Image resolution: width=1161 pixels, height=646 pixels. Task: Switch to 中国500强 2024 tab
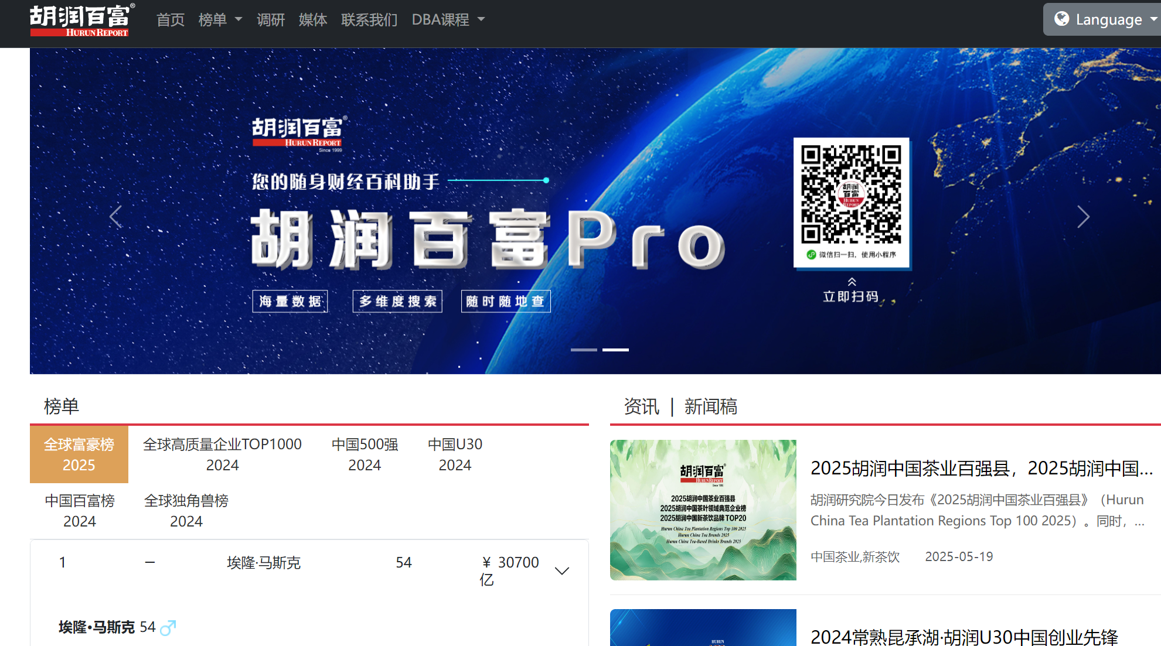coord(365,454)
